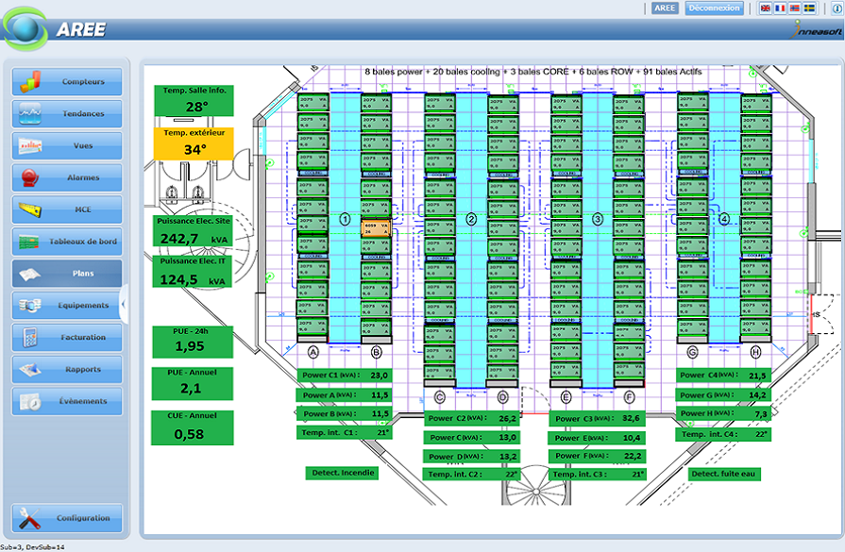The image size is (845, 552).
Task: Click the MCE yellow ruler icon
Action: pyautogui.click(x=30, y=209)
